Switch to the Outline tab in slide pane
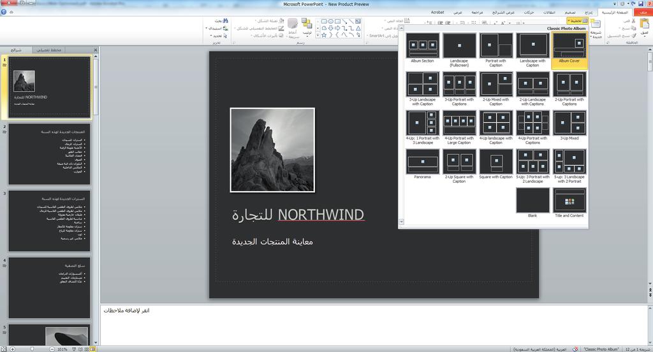The image size is (653, 352). [x=49, y=50]
